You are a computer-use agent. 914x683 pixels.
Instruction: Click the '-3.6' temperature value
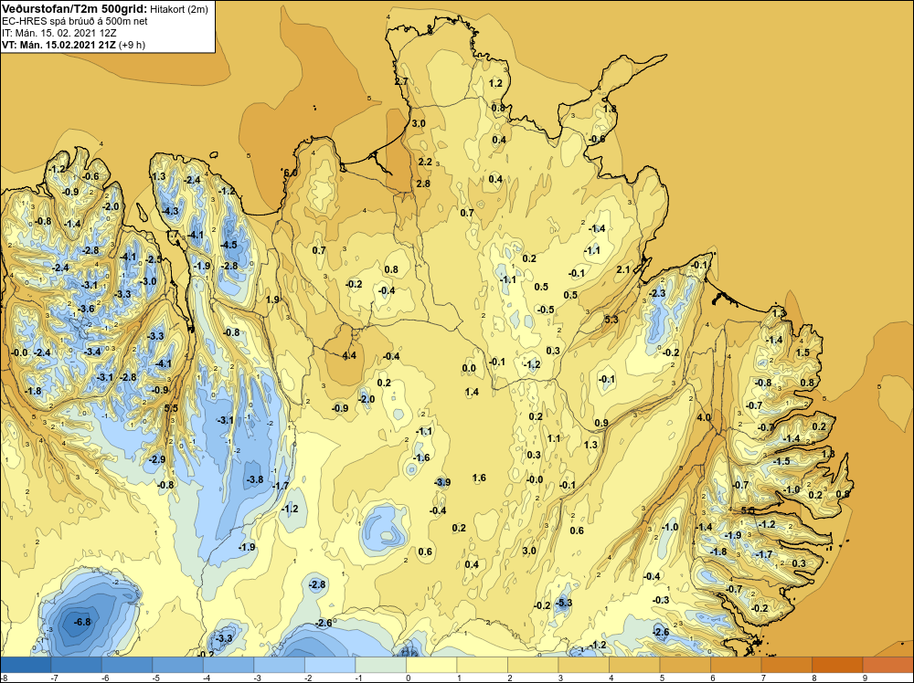86,309
